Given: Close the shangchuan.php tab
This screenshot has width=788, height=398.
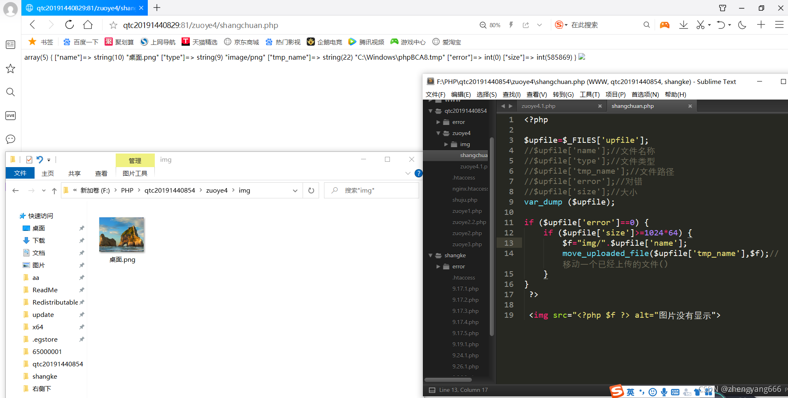Looking at the screenshot, I should (690, 106).
